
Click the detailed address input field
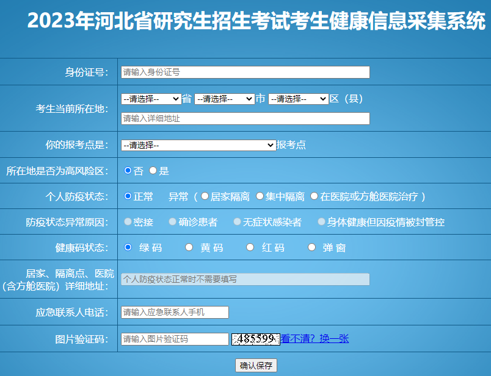(x=245, y=118)
